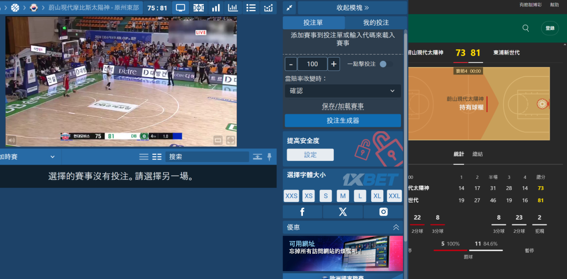
Task: Set font size to M
Action: click(343, 196)
